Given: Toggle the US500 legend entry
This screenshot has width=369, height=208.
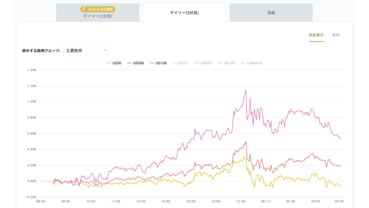Looking at the screenshot, I should click(135, 63).
